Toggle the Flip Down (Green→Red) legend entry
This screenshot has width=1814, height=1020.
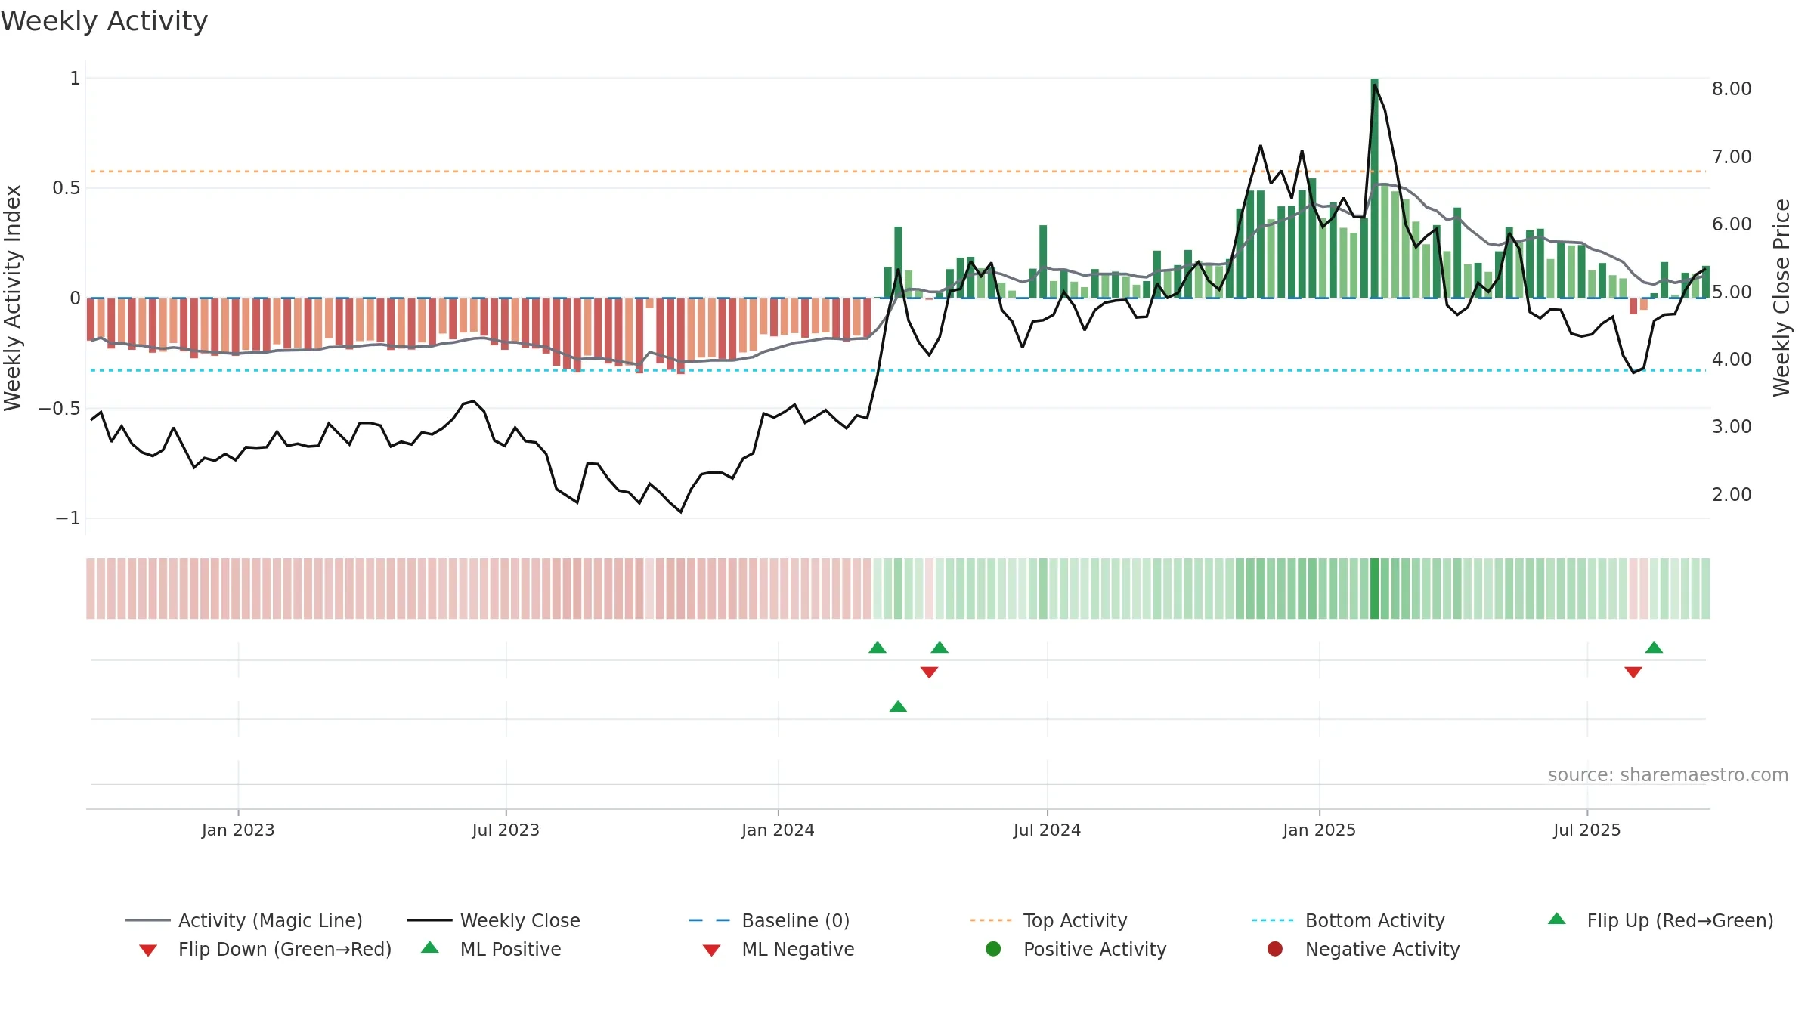pos(265,949)
